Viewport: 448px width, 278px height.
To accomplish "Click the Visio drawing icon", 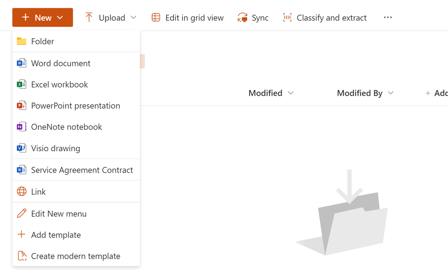I will click(x=22, y=148).
